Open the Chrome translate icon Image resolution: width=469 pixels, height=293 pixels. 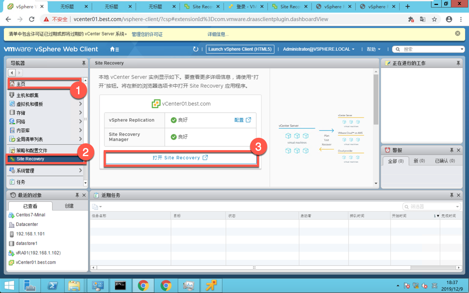point(422,19)
